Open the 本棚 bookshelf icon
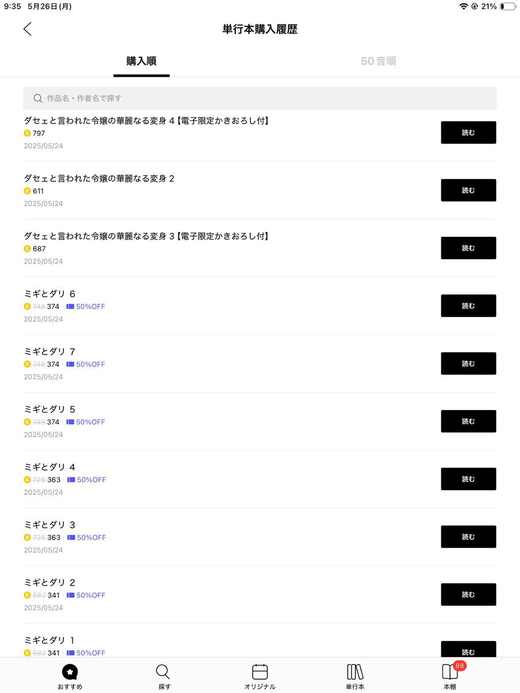Screen dimensions: 520x693 [x=450, y=672]
